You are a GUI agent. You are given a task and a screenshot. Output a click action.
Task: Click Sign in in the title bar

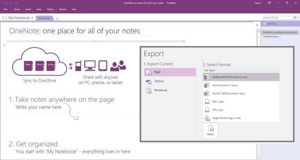(x=258, y=3)
